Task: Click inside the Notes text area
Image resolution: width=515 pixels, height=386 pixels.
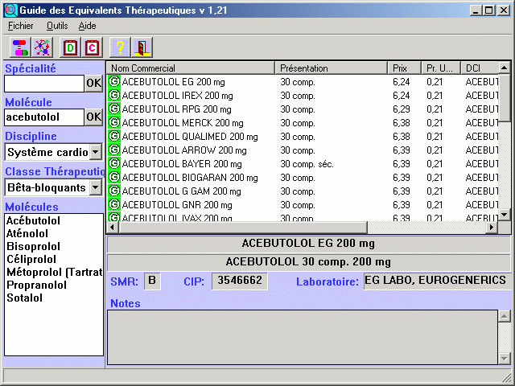Action: click(303, 337)
